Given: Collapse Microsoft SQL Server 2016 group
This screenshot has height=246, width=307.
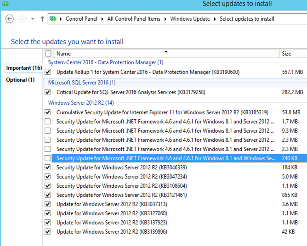Looking at the screenshot, I should (x=82, y=83).
